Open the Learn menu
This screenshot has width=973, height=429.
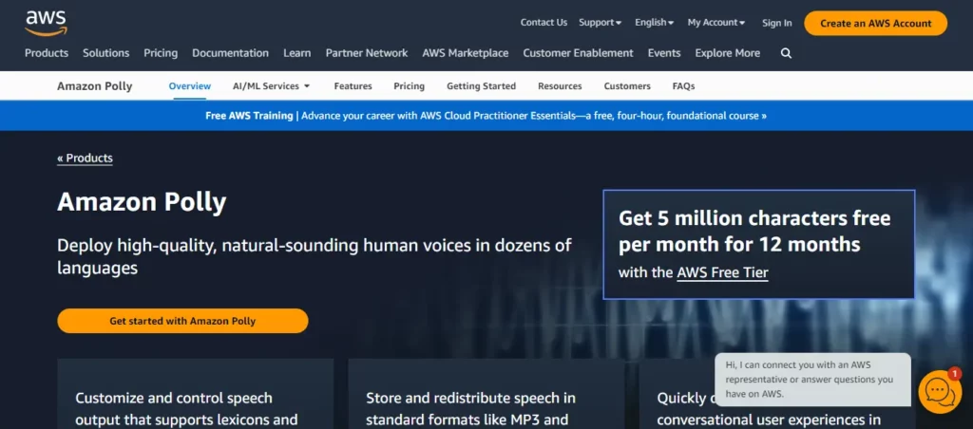click(297, 53)
